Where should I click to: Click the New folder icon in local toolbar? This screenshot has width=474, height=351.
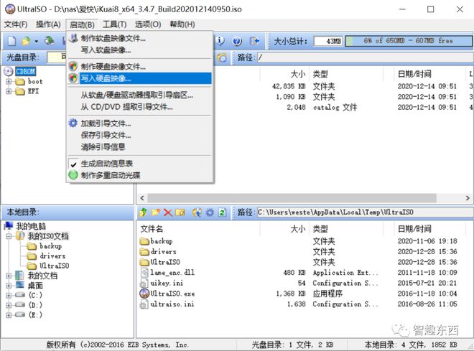click(x=156, y=212)
